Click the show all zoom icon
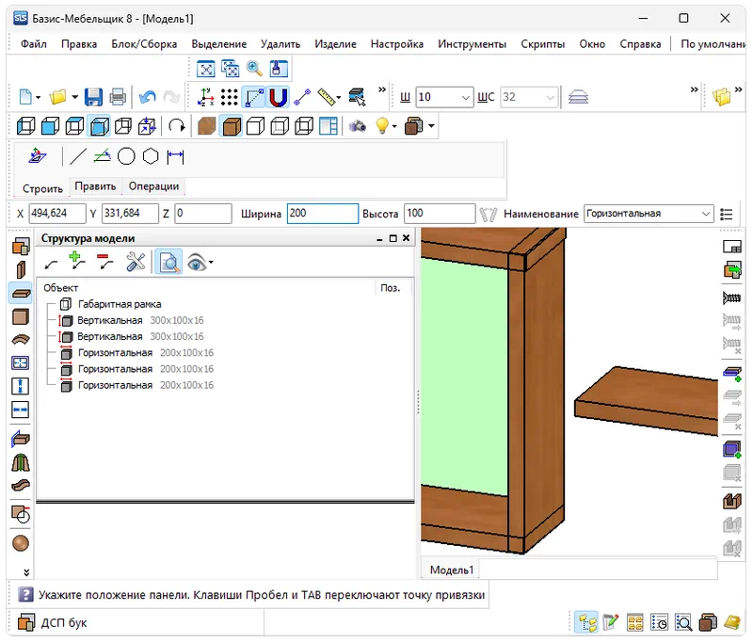753x643 pixels. 205,69
